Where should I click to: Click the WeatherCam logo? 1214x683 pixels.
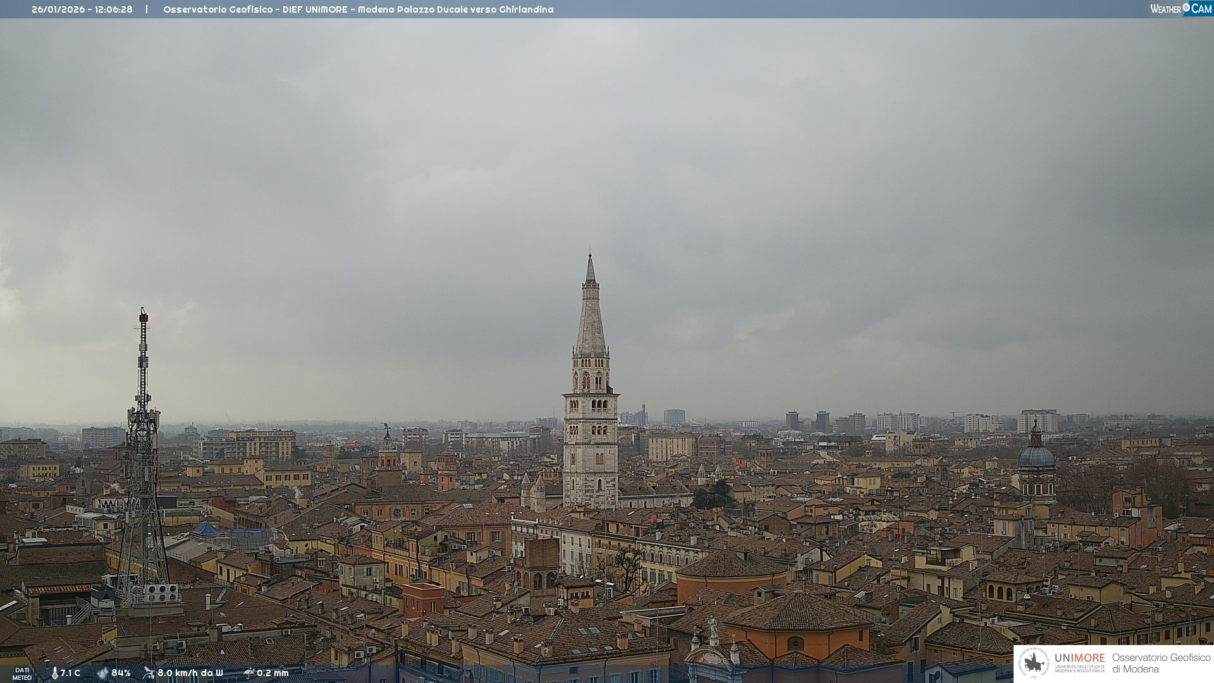[1180, 9]
